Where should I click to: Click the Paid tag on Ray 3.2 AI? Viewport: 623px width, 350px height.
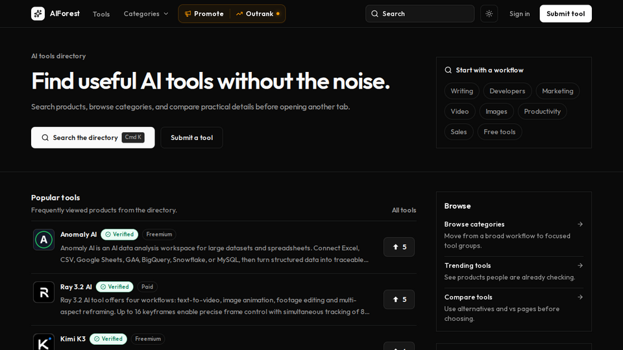click(147, 286)
